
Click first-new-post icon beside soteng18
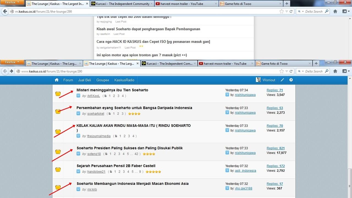coord(78,154)
